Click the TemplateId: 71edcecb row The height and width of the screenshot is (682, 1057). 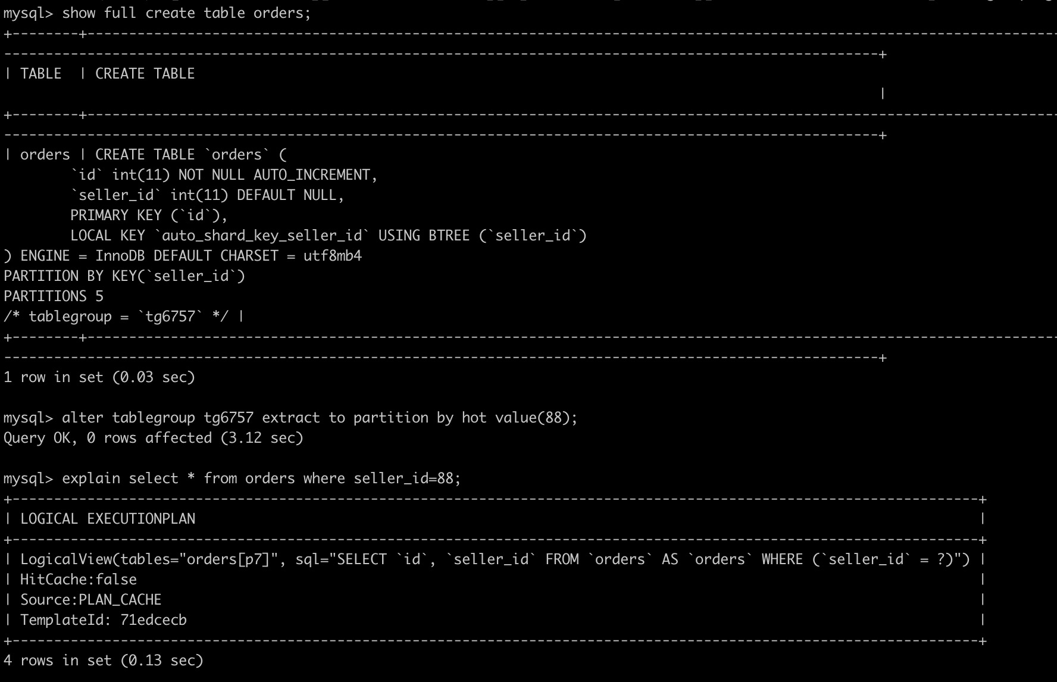point(104,620)
